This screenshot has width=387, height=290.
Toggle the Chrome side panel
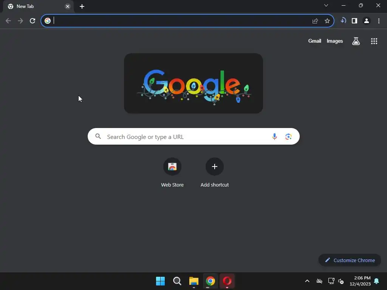354,21
